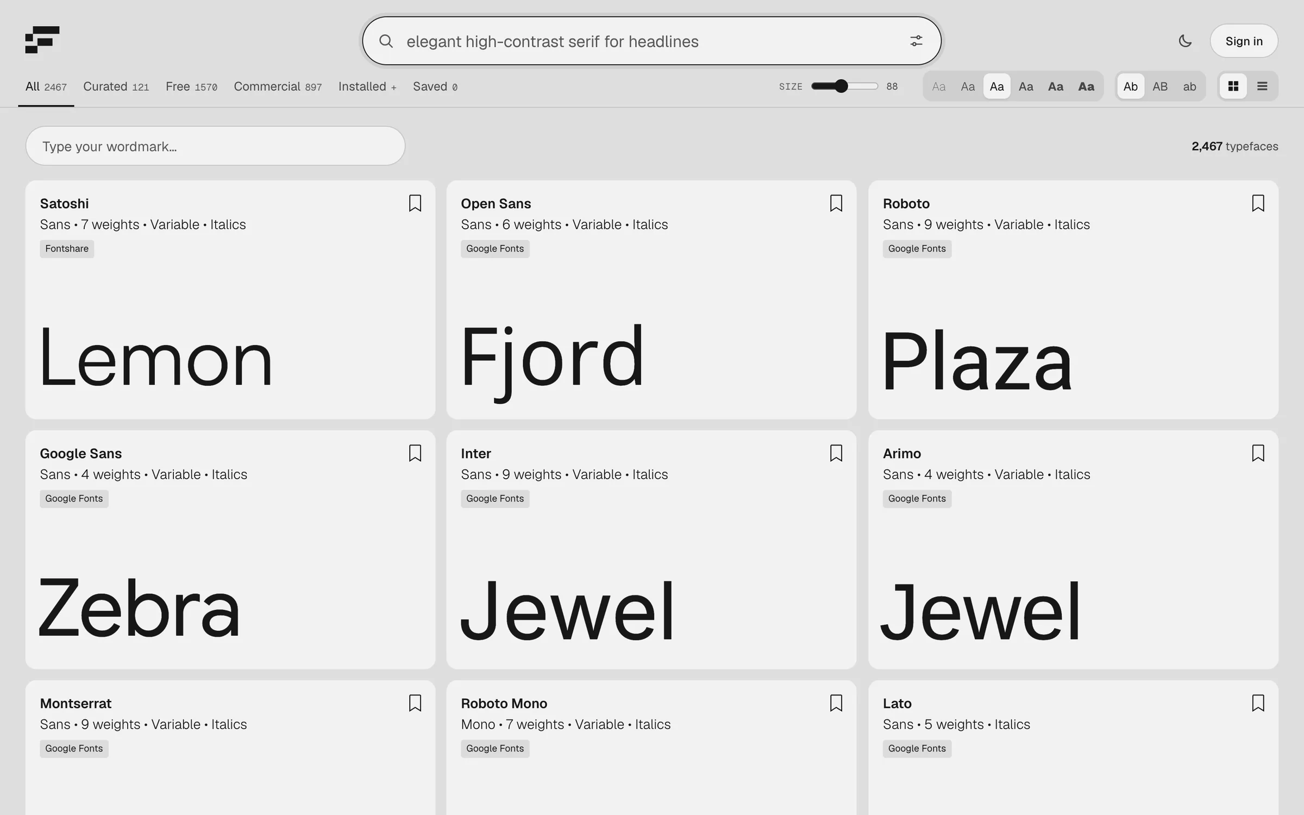The height and width of the screenshot is (815, 1304).
Task: Open the Montserrat font name link
Action: pyautogui.click(x=76, y=704)
